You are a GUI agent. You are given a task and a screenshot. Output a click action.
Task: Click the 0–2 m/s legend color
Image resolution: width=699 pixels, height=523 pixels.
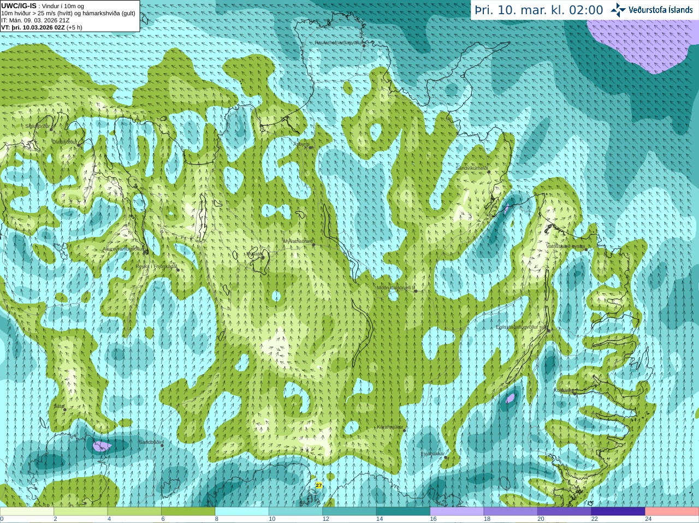[27, 511]
